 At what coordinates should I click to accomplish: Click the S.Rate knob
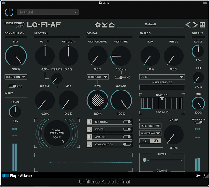click(x=121, y=100)
